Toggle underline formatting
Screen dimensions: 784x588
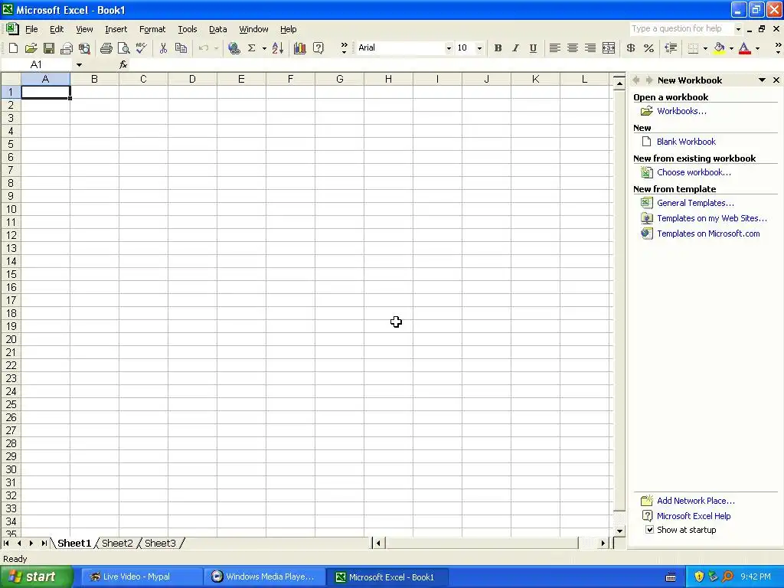[x=533, y=48]
